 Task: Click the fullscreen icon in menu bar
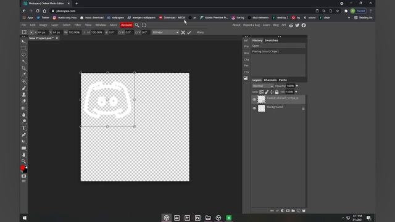pos(144,25)
